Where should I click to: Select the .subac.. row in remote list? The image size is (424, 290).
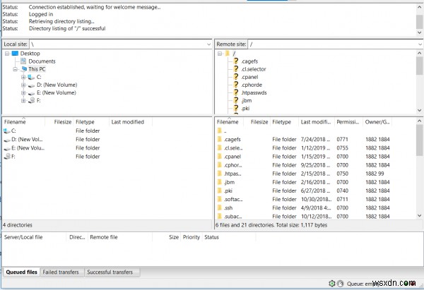tap(316, 217)
